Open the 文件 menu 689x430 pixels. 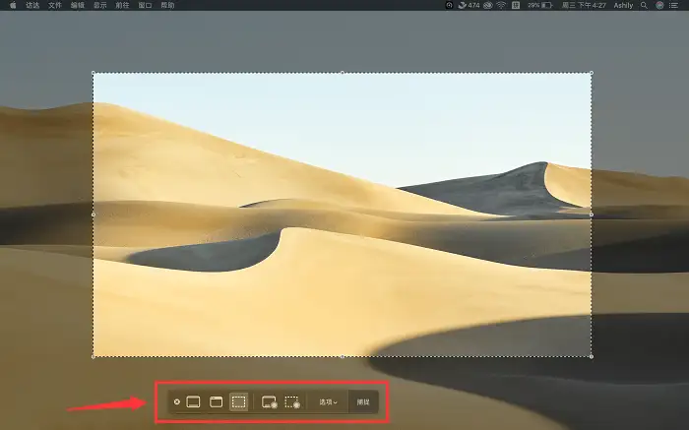tap(55, 5)
